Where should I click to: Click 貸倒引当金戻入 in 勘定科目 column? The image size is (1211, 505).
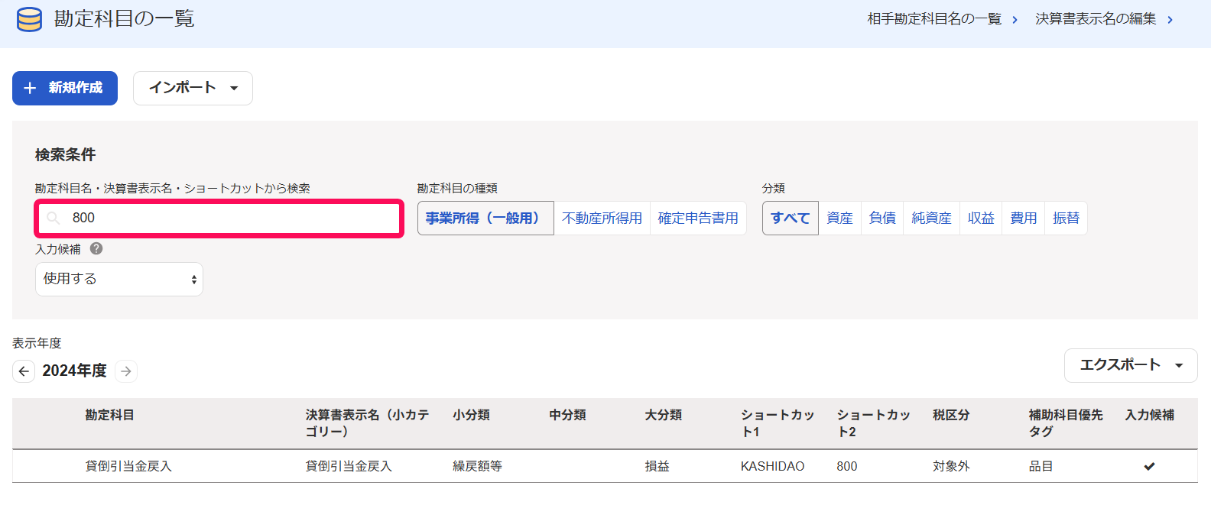128,466
